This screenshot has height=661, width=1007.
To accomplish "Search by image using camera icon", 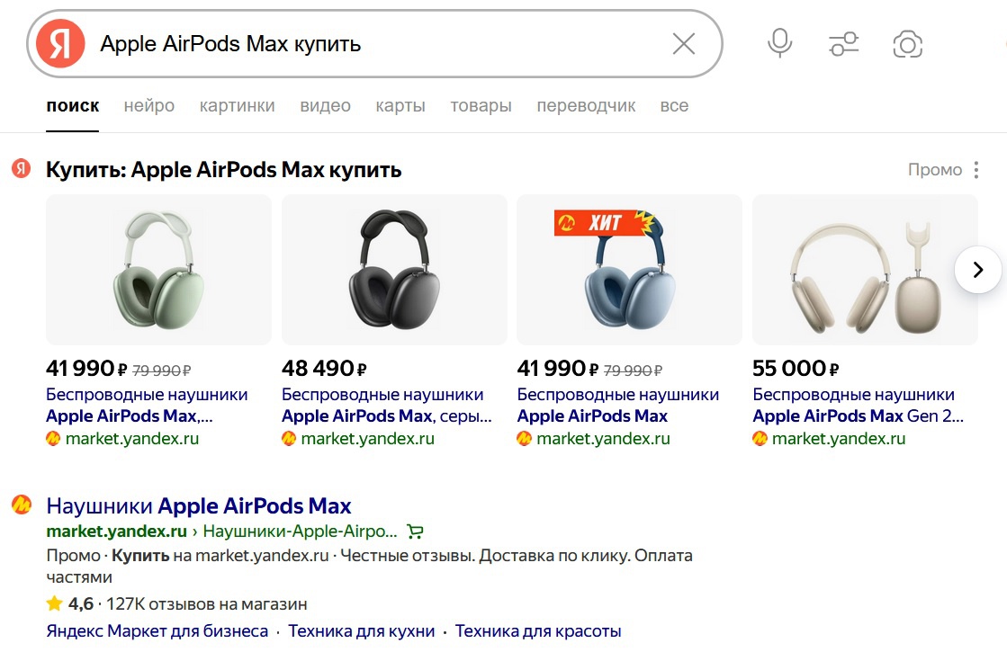I will tap(907, 44).
